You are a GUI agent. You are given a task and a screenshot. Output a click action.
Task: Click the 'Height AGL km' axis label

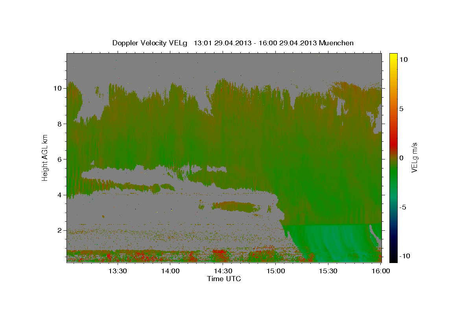click(x=45, y=157)
